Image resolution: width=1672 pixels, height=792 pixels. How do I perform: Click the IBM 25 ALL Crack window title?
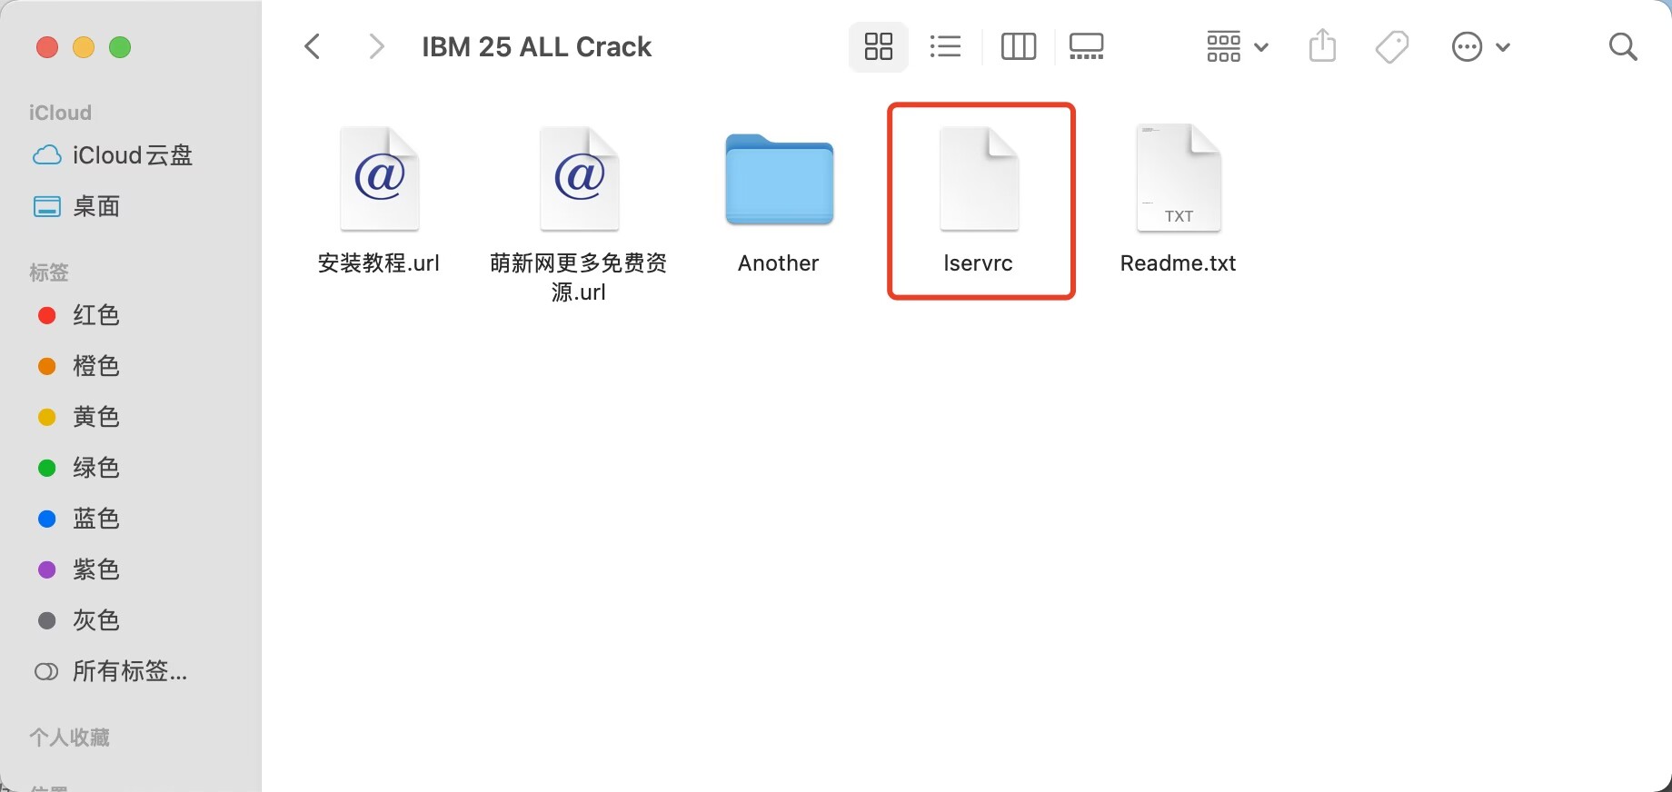(536, 46)
